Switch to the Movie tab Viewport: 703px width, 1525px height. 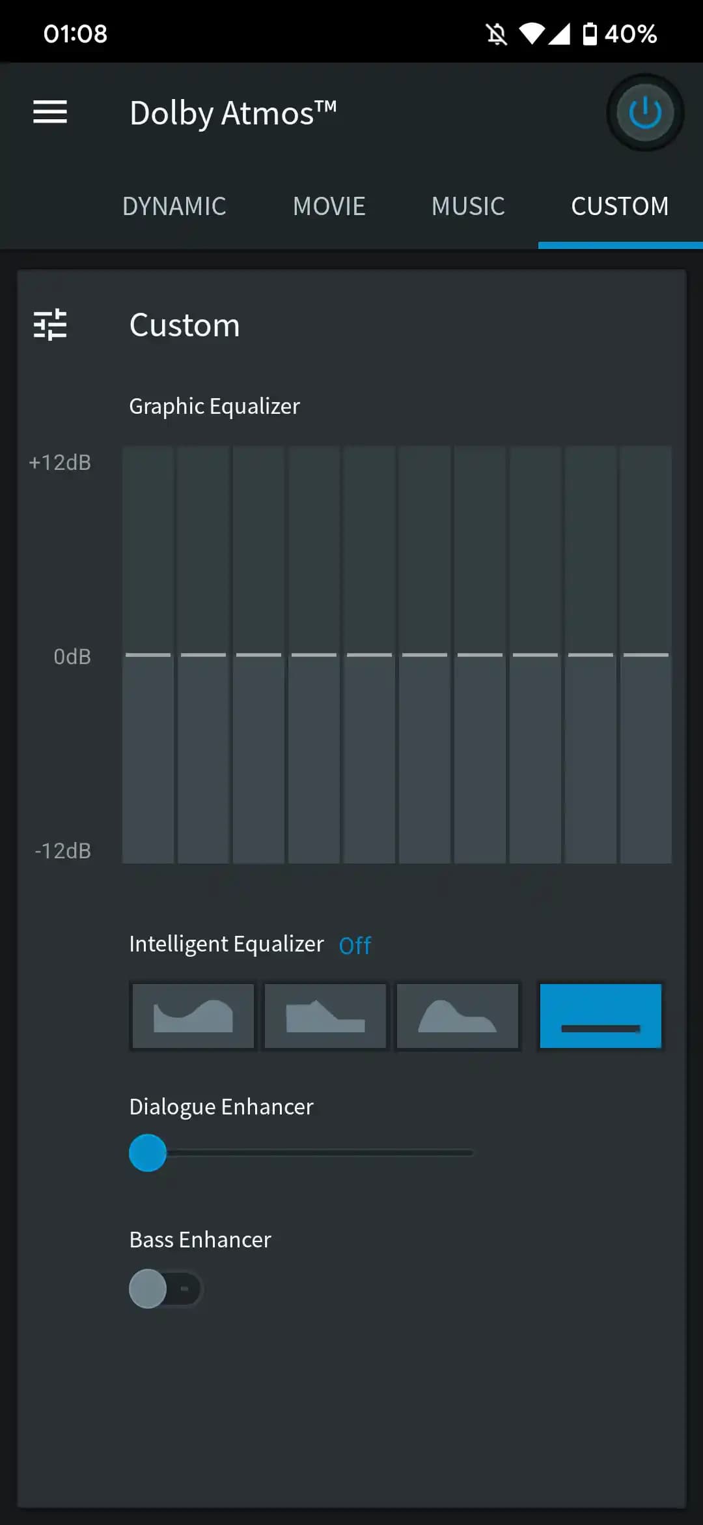coord(329,207)
